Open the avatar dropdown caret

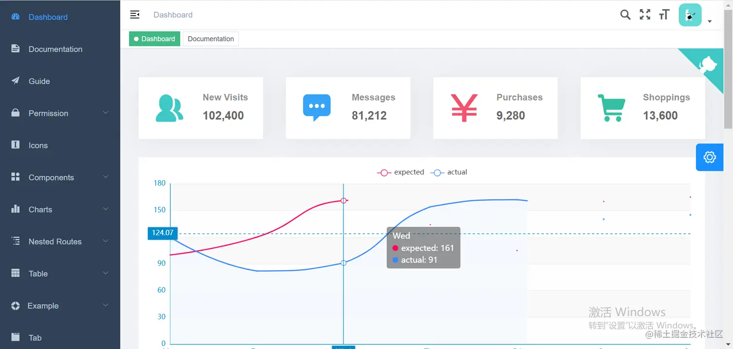point(710,21)
